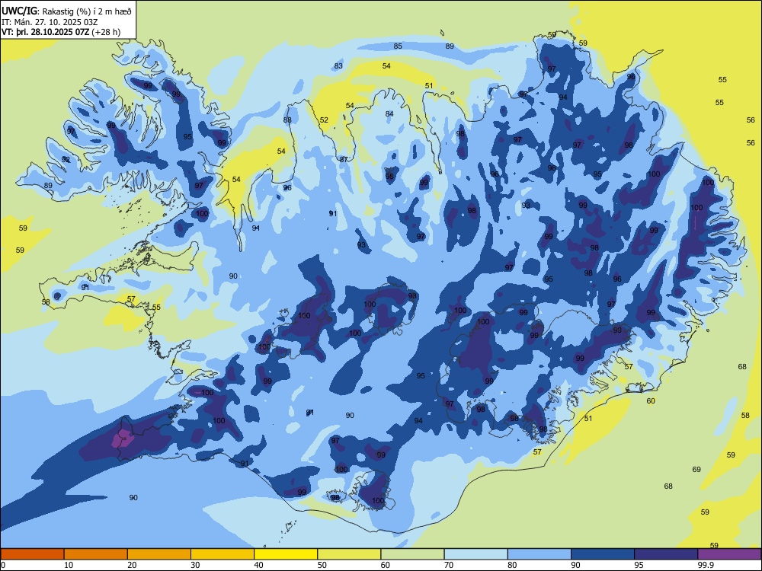This screenshot has height=571, width=762.
Task: Click the '90' value over the southwestern ocean
Action: click(x=133, y=497)
